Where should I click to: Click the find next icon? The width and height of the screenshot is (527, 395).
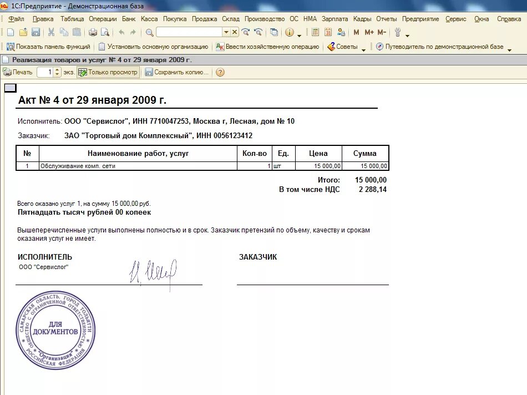[246, 32]
